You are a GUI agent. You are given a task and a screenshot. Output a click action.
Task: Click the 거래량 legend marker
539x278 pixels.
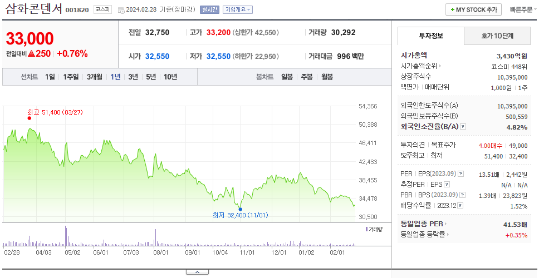coord(366,229)
